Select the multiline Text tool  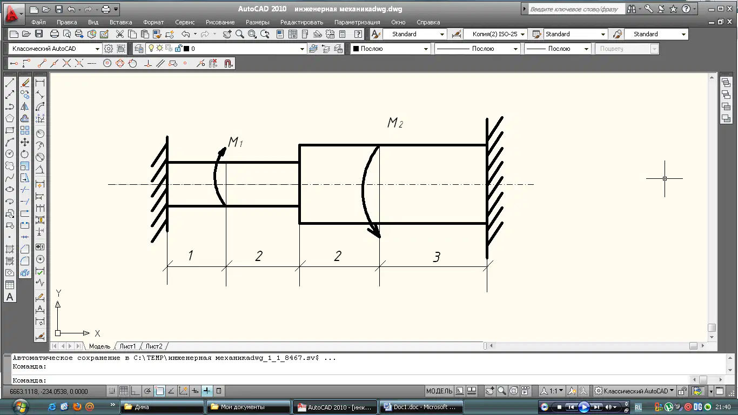tap(10, 297)
